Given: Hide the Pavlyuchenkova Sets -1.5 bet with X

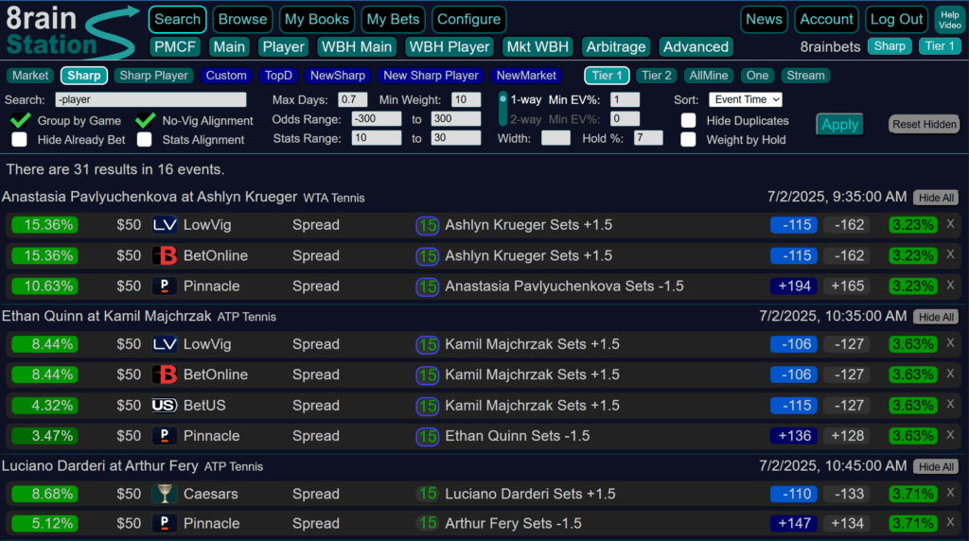Looking at the screenshot, I should (x=950, y=286).
